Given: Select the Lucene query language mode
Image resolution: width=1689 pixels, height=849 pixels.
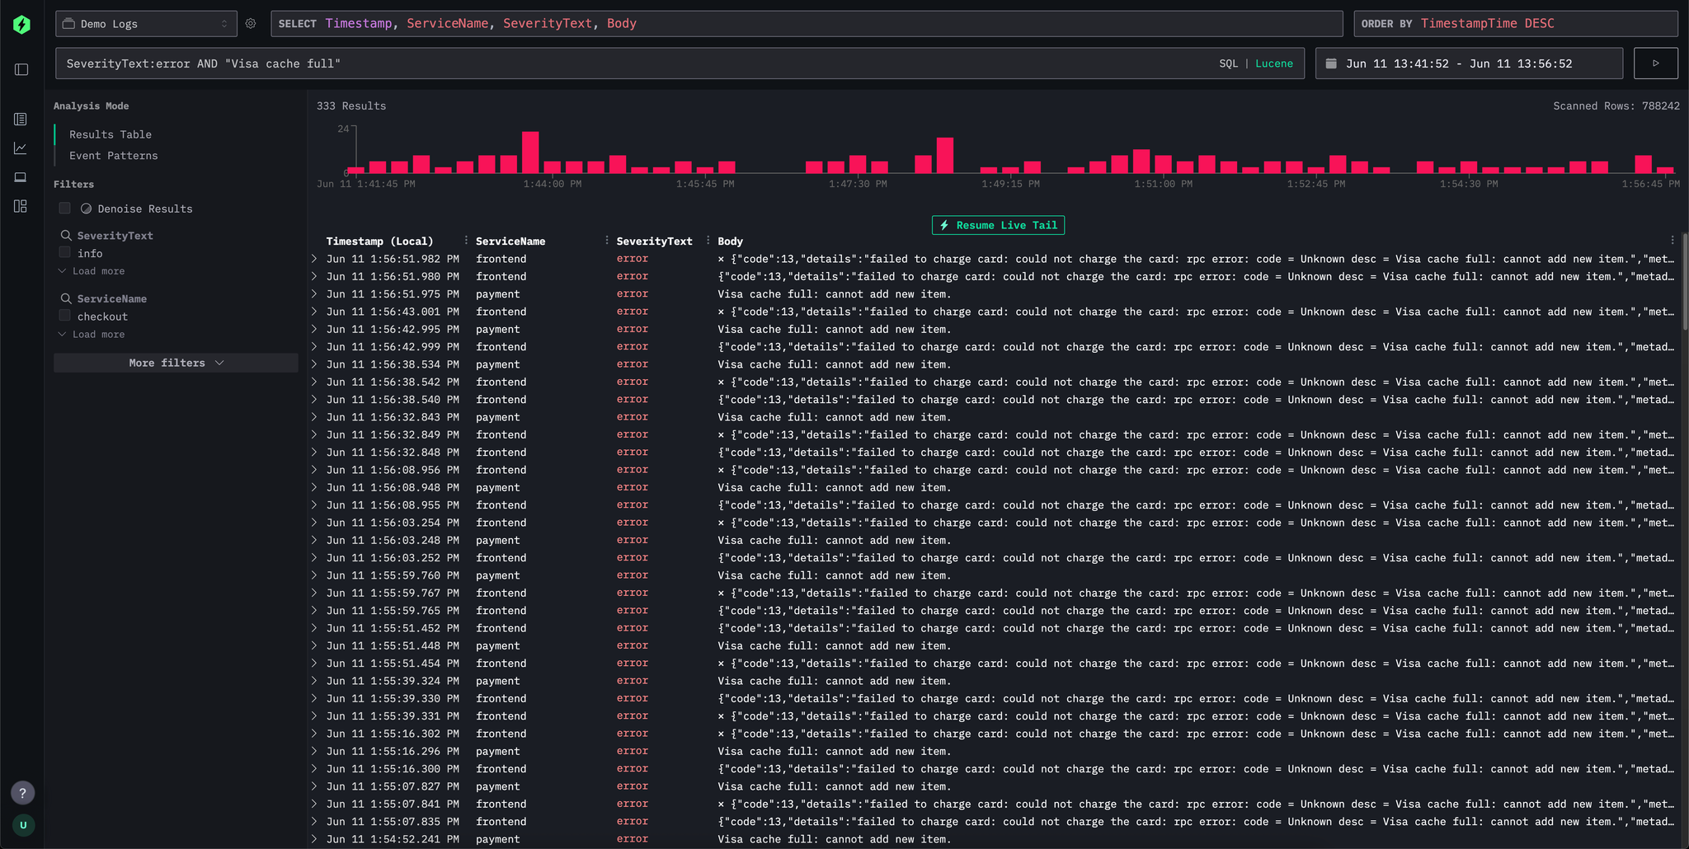Looking at the screenshot, I should tap(1273, 63).
